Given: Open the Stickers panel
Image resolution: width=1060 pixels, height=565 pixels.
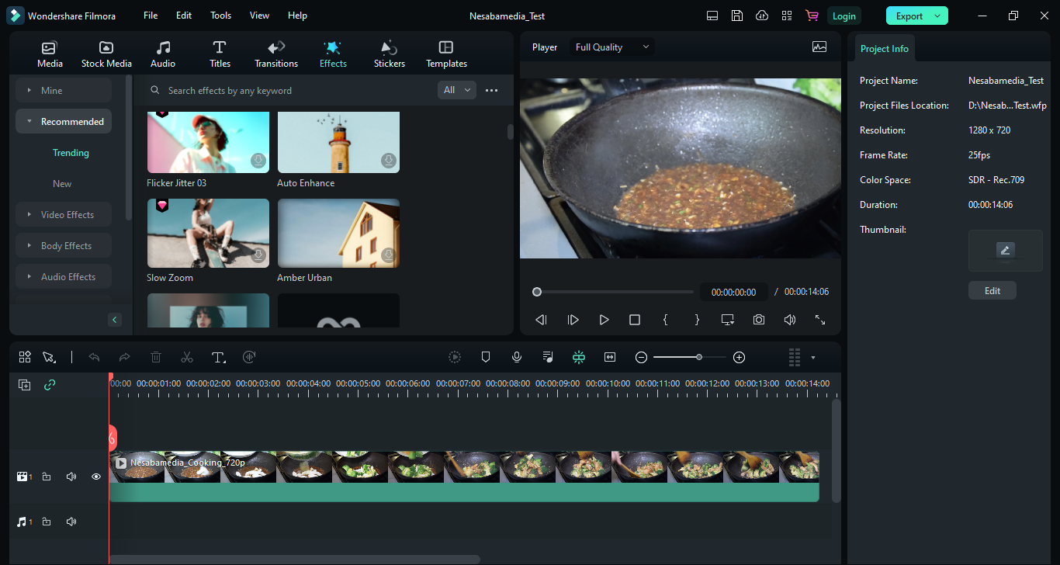Looking at the screenshot, I should (x=389, y=54).
